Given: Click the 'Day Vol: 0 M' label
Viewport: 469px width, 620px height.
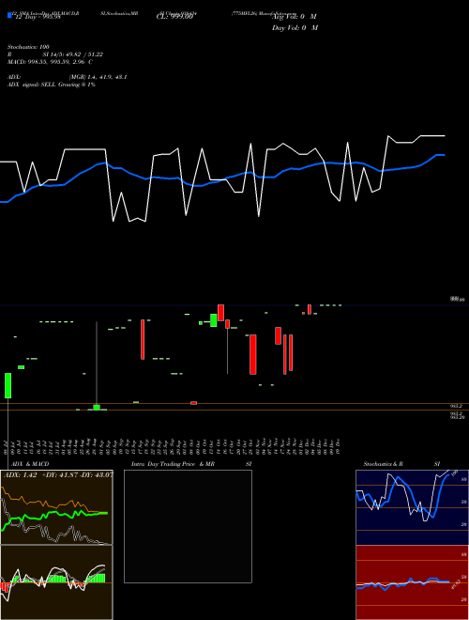Looking at the screenshot, I should (x=295, y=27).
